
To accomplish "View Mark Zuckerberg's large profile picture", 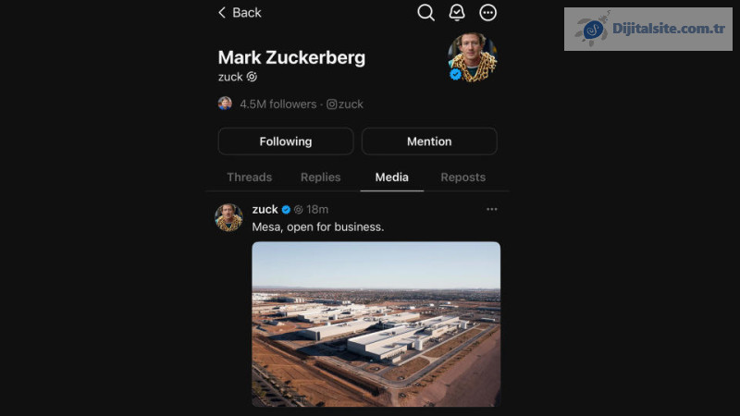I will point(473,58).
